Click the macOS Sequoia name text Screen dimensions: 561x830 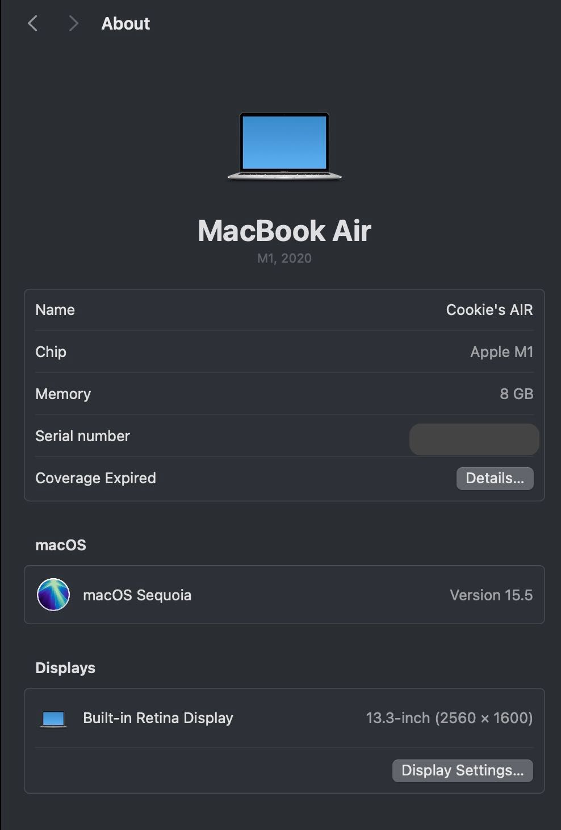pyautogui.click(x=137, y=595)
